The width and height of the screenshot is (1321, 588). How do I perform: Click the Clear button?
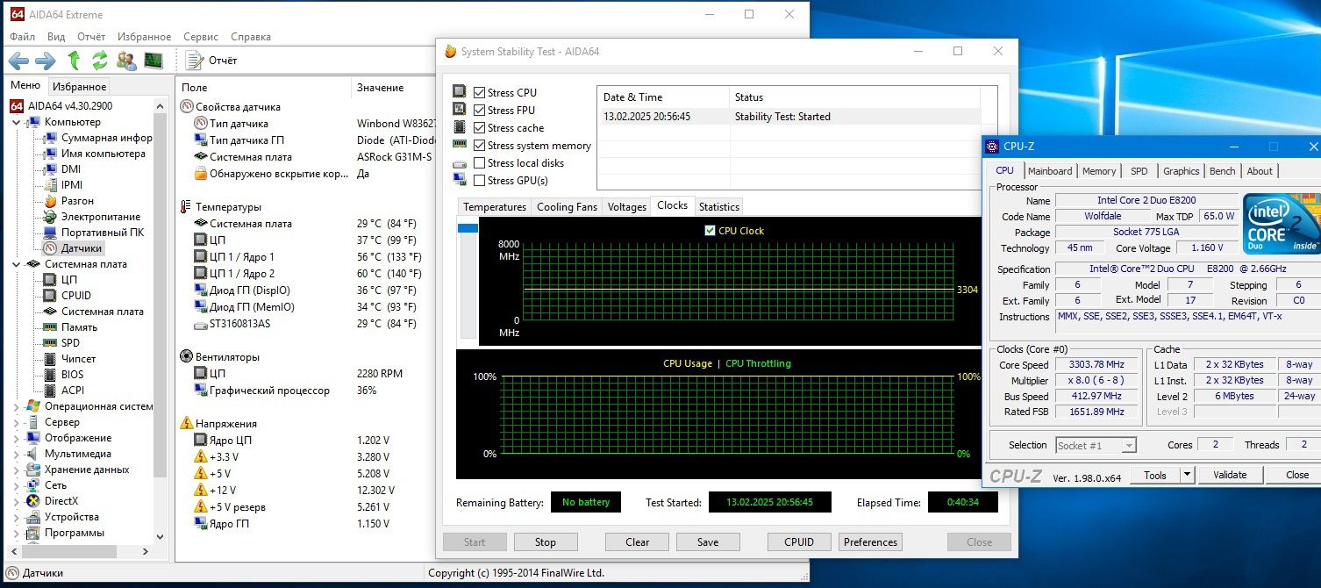pos(638,542)
